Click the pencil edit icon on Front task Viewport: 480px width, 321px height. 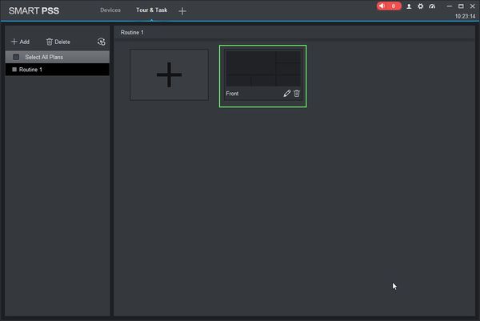[x=287, y=94]
